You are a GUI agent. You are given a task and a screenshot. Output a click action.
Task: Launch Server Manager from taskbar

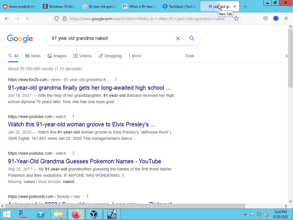tap(23, 214)
